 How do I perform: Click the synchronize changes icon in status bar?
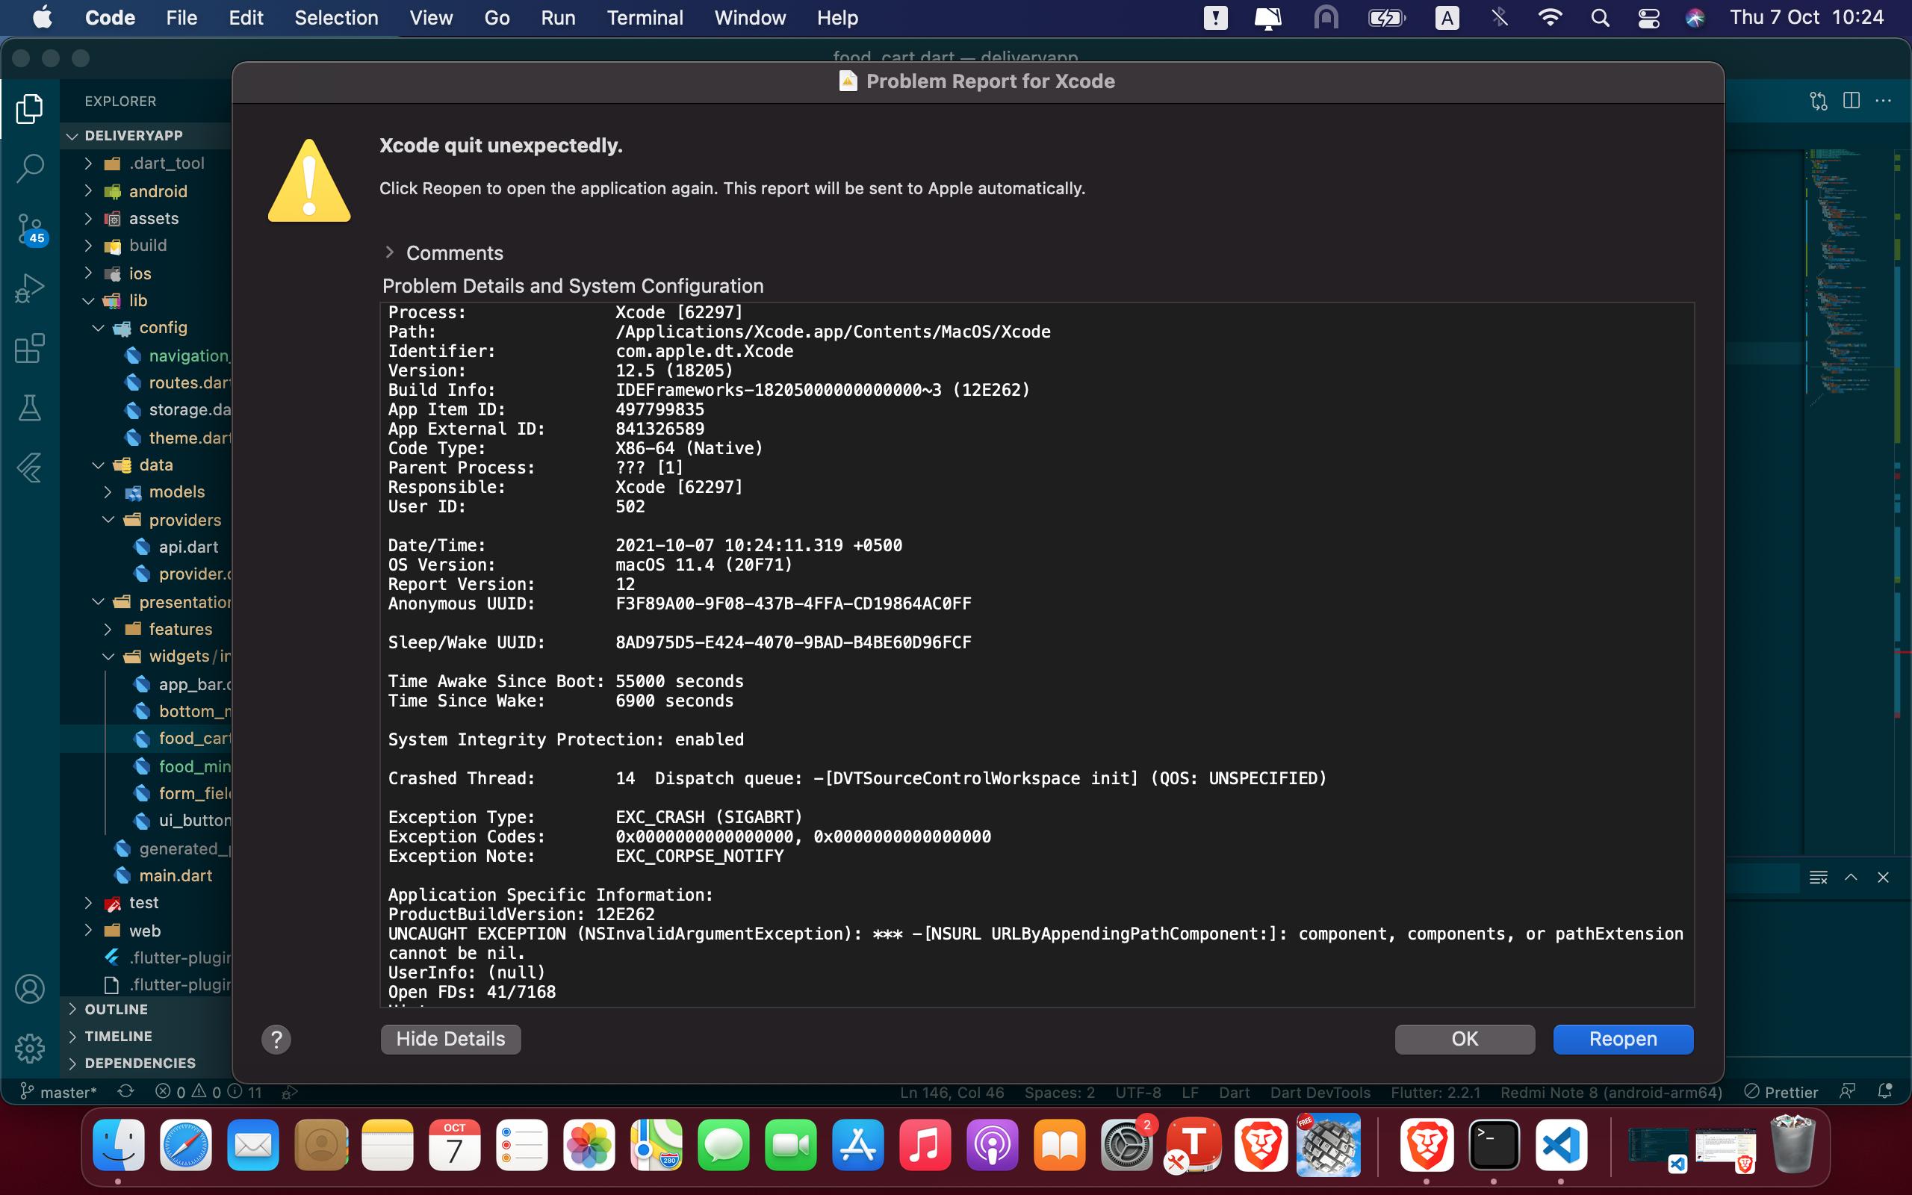pos(125,1091)
